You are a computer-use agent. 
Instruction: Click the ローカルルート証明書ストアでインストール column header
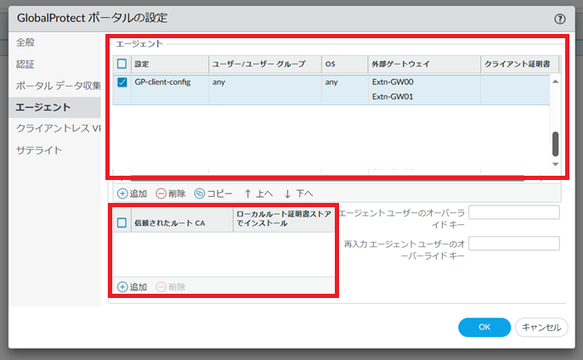tap(284, 219)
